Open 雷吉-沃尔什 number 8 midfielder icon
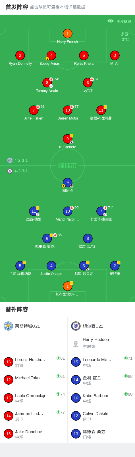Image resolution: width=135 pixels, height=457 pixels. coord(88,238)
